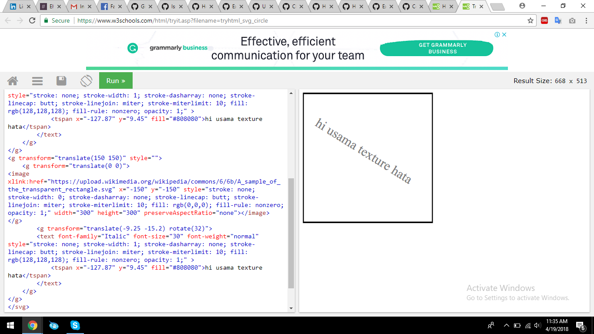Dismiss the Grammarly ad with the X
This screenshot has height=334, width=594.
point(504,34)
